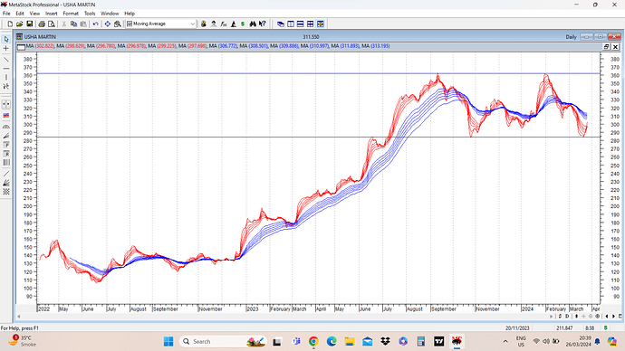Open File Explorer from the taskbar
The width and height of the screenshot is (625, 351).
tap(350, 341)
